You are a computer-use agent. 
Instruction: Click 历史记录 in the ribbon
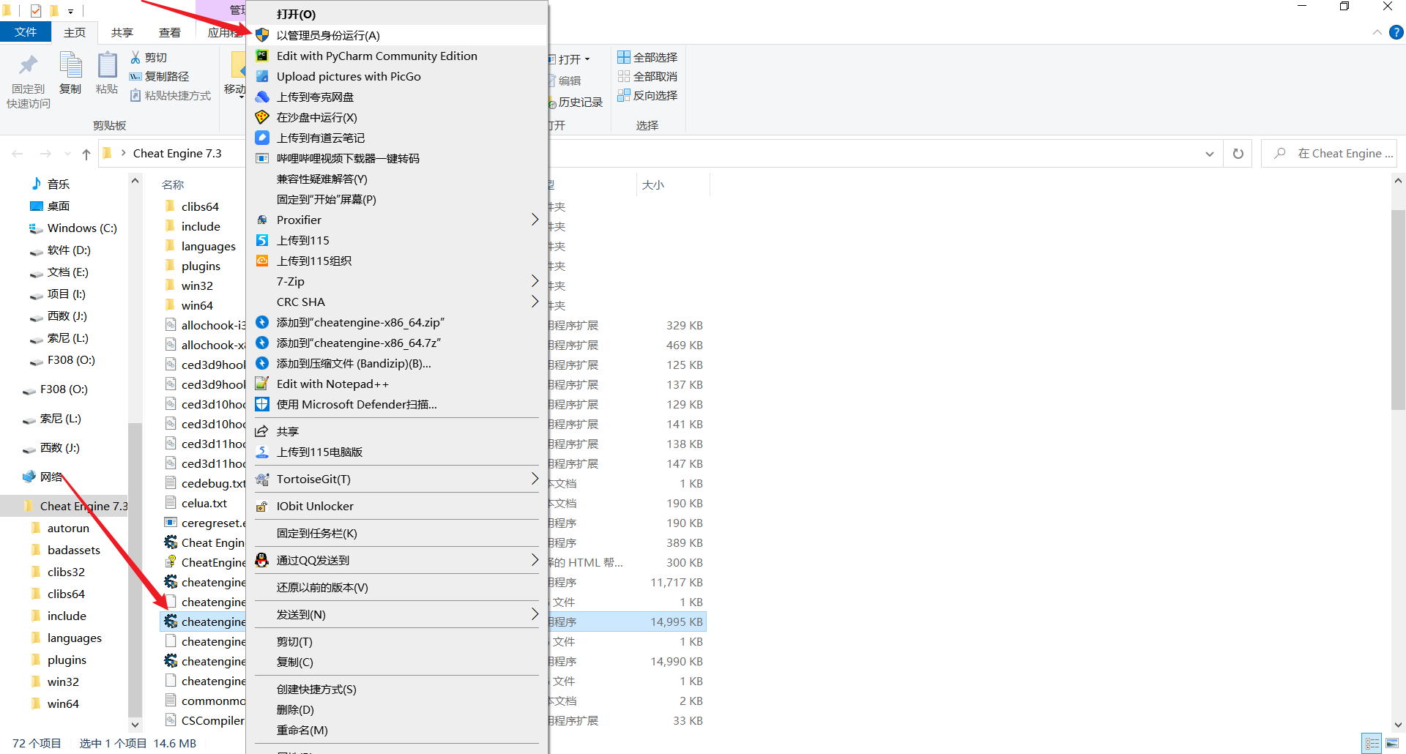[x=577, y=102]
